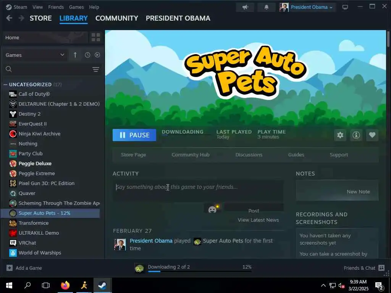Click the ULTRAKILL Demo game icon
Viewport: 391px width, 293px height.
click(13, 233)
